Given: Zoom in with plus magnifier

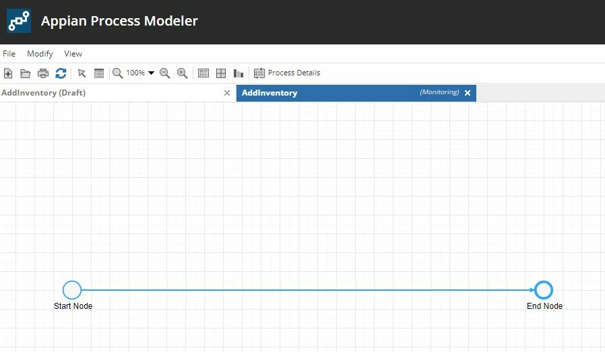Looking at the screenshot, I should click(182, 73).
